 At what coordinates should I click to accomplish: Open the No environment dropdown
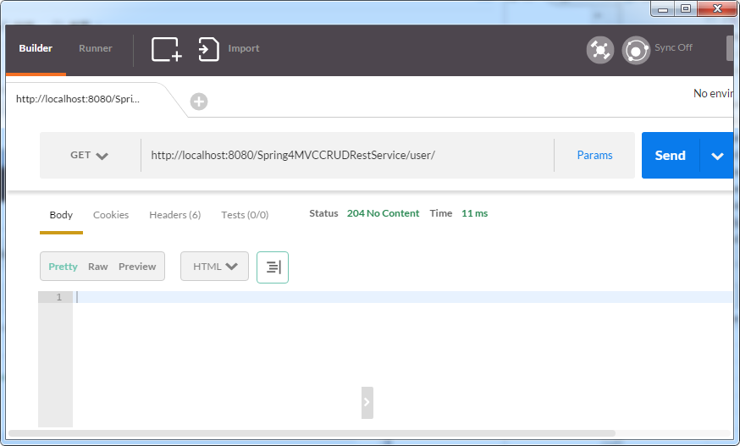coord(713,93)
